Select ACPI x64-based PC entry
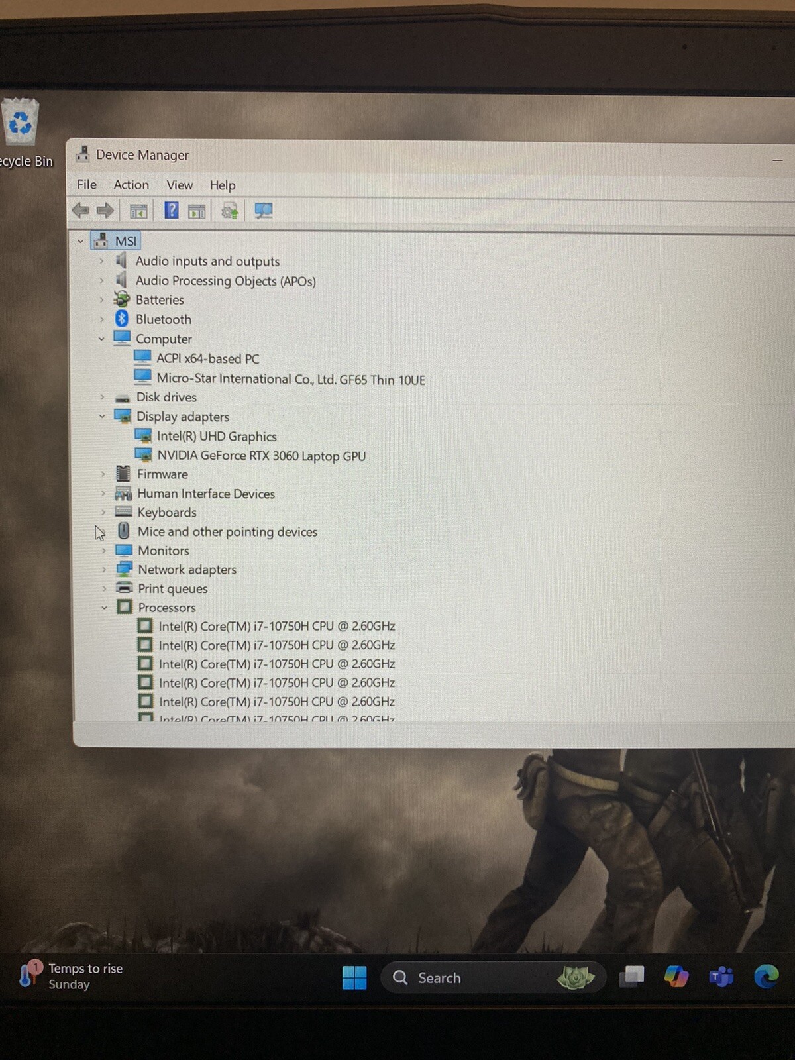Screen dimensions: 795x1060 207,358
